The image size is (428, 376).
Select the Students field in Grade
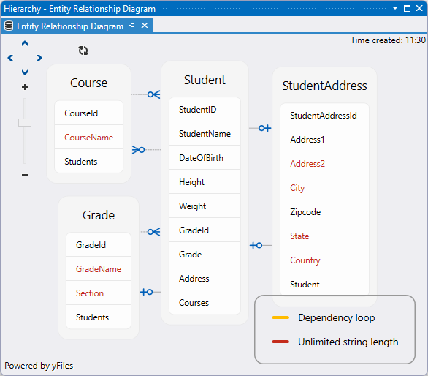[99, 317]
